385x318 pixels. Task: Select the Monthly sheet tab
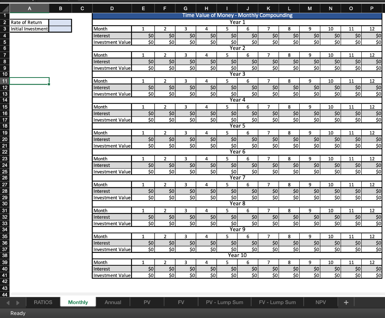(78, 302)
